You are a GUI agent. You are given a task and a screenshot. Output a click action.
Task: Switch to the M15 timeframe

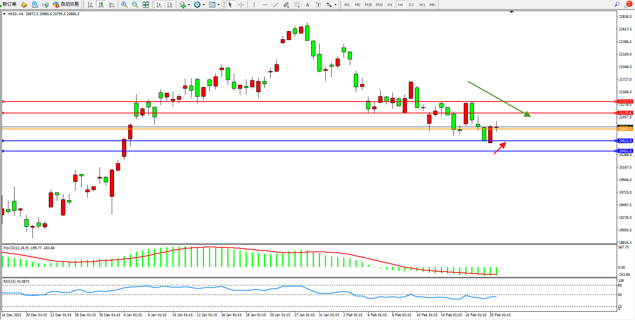pyautogui.click(x=368, y=5)
